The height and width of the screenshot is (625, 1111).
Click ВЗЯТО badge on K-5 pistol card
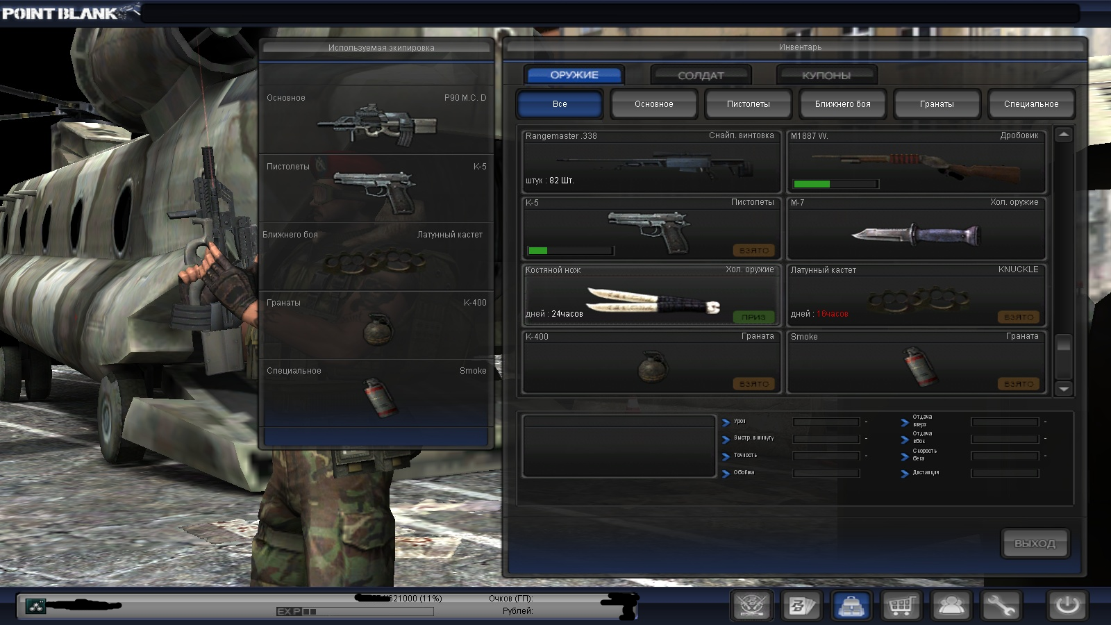pos(753,250)
